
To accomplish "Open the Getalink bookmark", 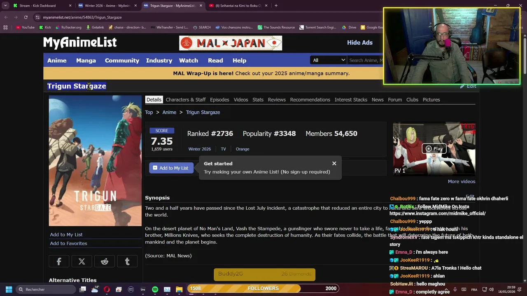I will [x=95, y=28].
